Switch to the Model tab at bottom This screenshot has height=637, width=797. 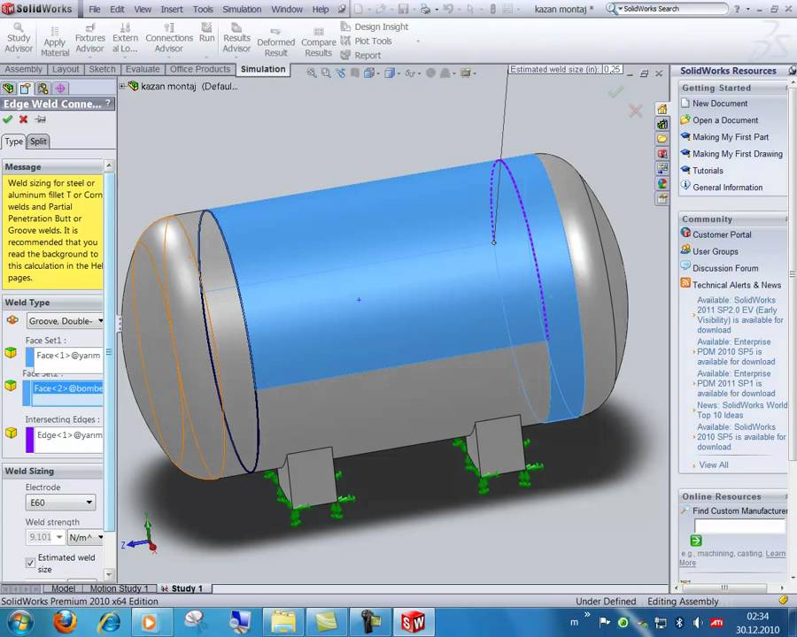[63, 588]
